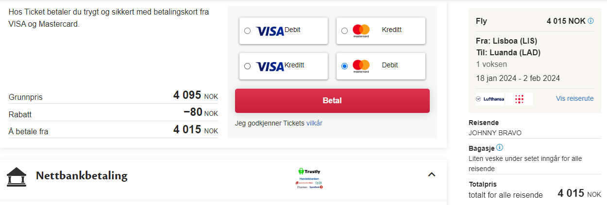Click the Trustly logo

coord(309,171)
